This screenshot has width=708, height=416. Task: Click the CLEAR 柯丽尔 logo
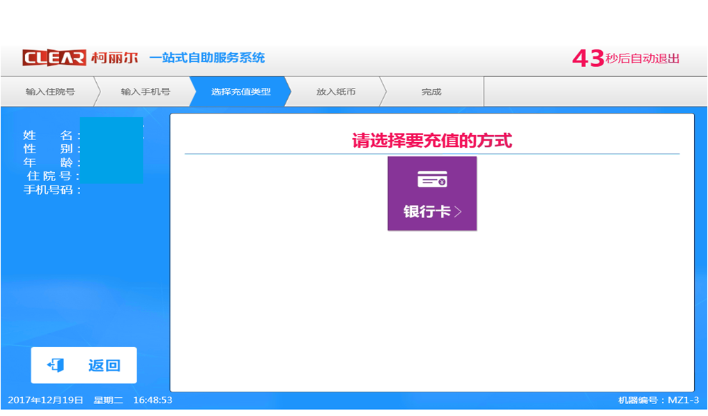(80, 58)
